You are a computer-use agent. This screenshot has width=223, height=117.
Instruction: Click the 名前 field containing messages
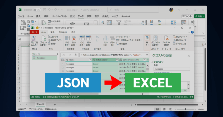(x=172, y=69)
